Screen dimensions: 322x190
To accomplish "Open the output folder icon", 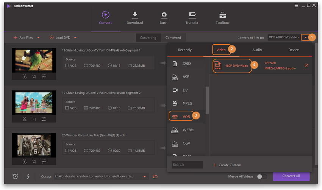I will tap(155, 176).
